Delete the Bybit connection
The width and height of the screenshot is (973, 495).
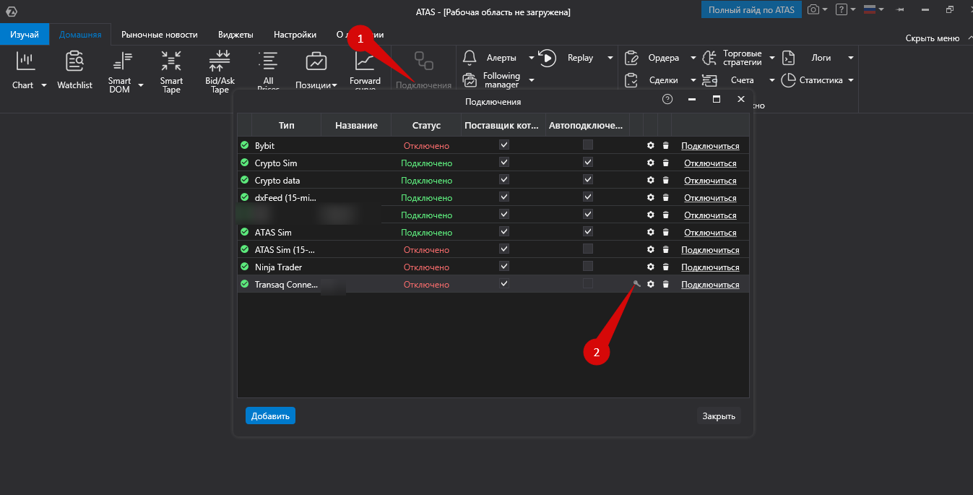click(665, 146)
